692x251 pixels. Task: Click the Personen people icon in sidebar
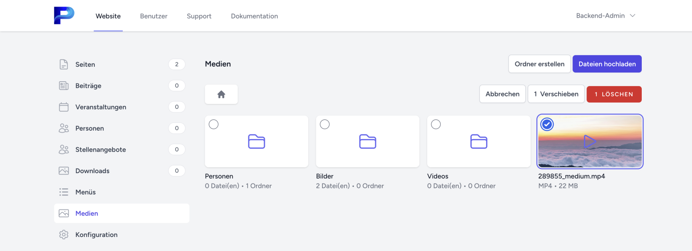(64, 128)
